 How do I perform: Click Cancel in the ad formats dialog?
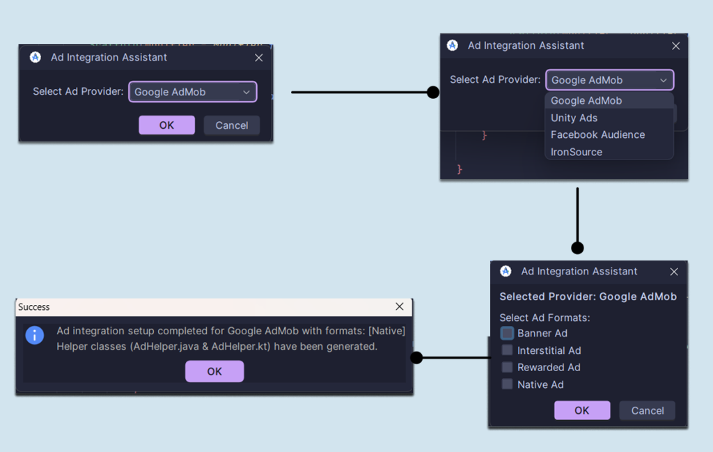(x=647, y=410)
